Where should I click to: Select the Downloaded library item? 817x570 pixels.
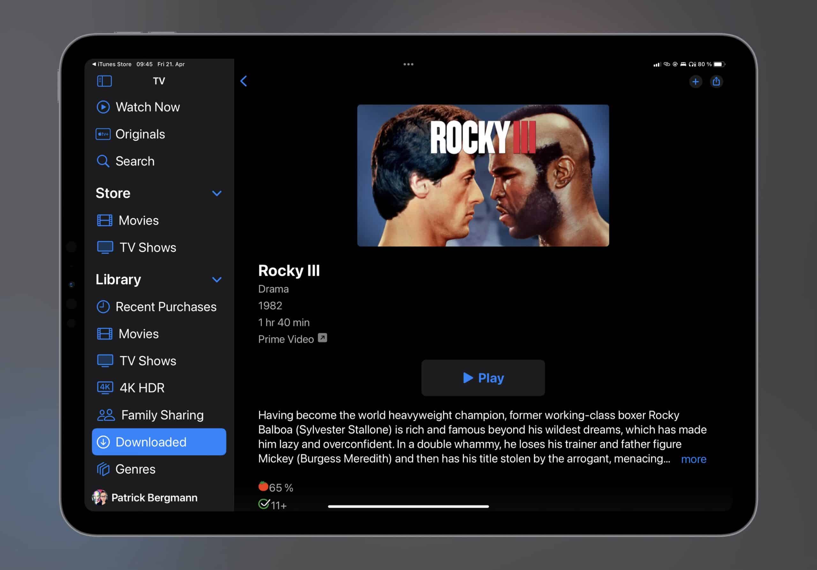point(159,442)
